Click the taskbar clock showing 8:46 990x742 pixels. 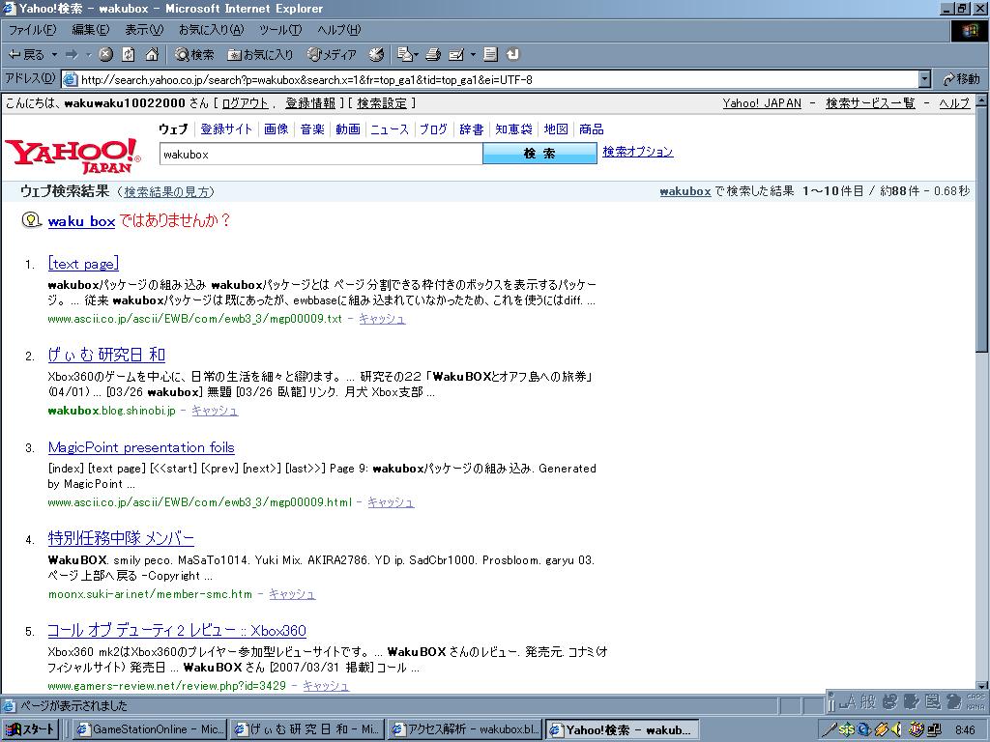pos(965,730)
